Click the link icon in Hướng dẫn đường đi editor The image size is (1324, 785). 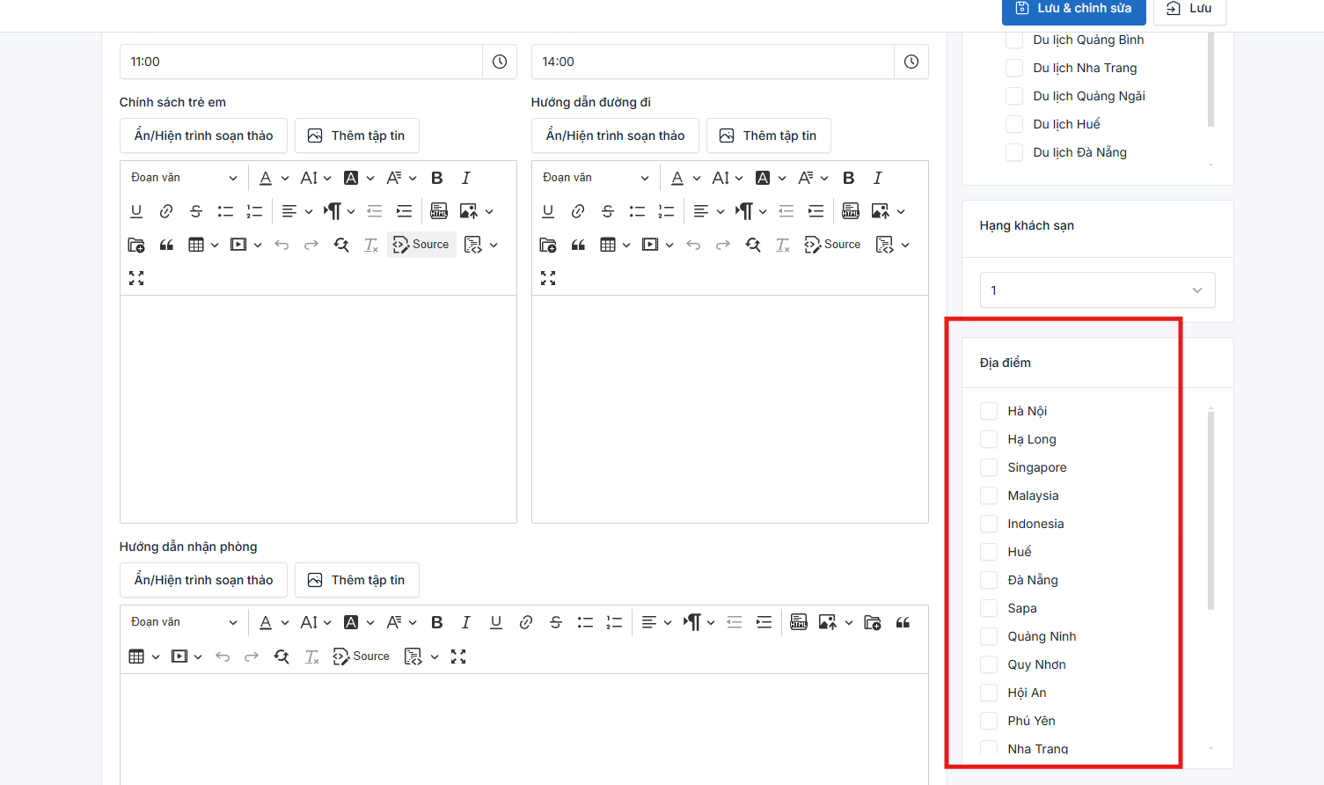click(578, 211)
